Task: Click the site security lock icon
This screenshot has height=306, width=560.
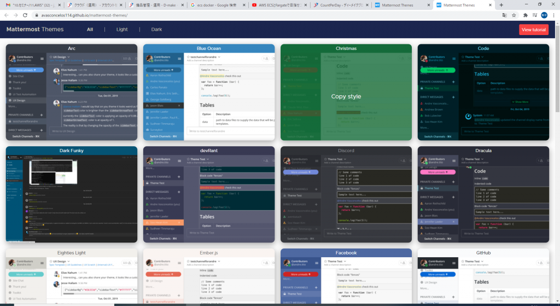Action: [36, 15]
